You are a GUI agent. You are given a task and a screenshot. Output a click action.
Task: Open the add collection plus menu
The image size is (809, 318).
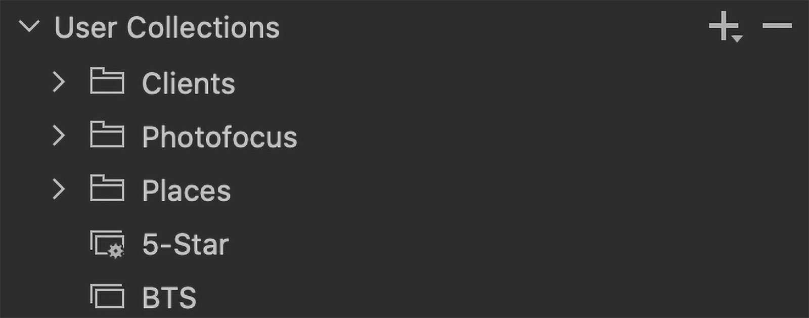click(725, 26)
